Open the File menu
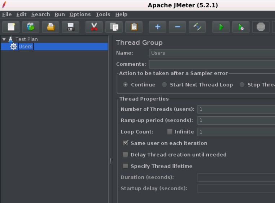The width and height of the screenshot is (275, 203). click(x=7, y=14)
